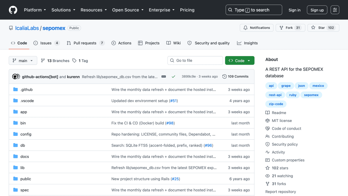Open the appearance settings icon in header
The width and height of the screenshot is (348, 196).
(335, 10)
